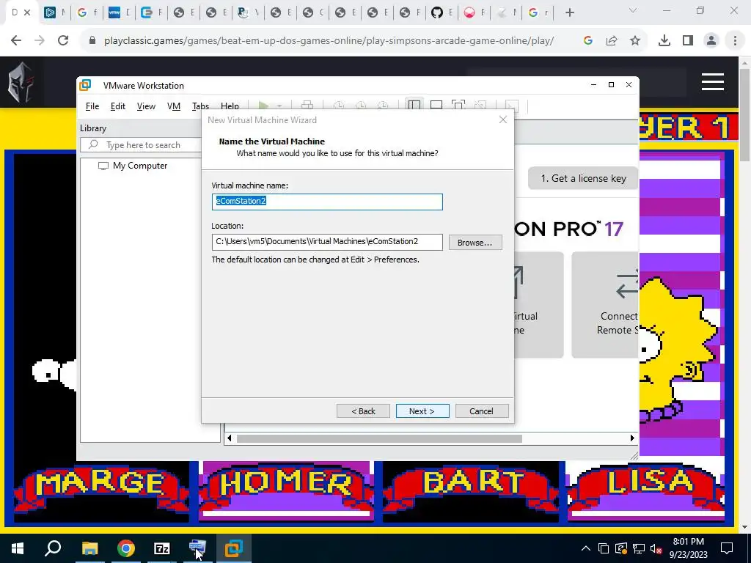Image resolution: width=751 pixels, height=563 pixels.
Task: Click VMware horizontal scrollbar left arrow
Action: (x=229, y=438)
